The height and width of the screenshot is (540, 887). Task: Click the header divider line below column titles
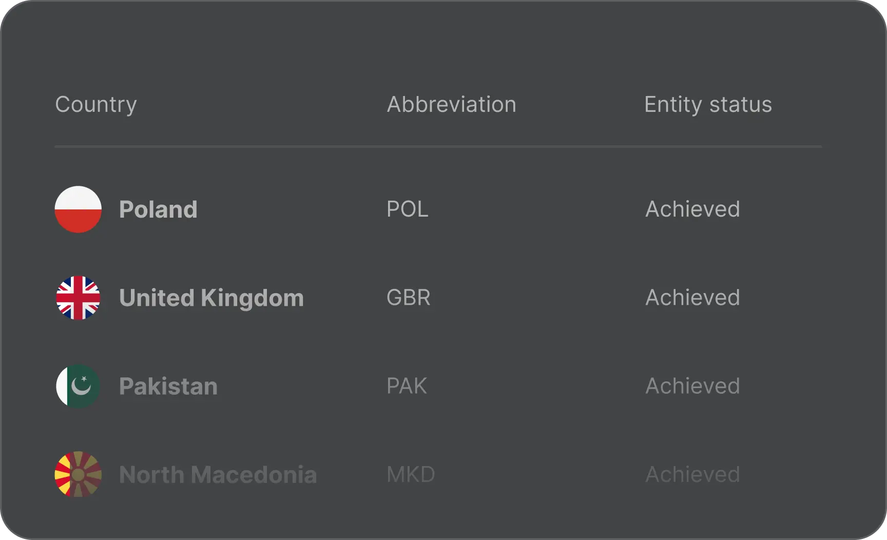438,147
